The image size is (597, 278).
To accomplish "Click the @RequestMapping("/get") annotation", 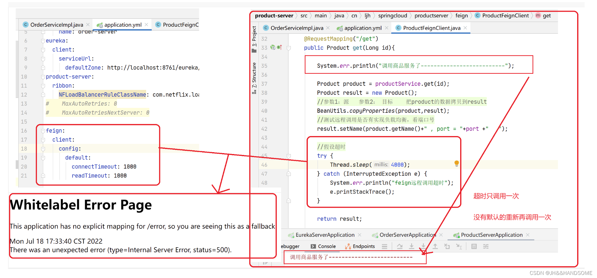I will 341,39.
